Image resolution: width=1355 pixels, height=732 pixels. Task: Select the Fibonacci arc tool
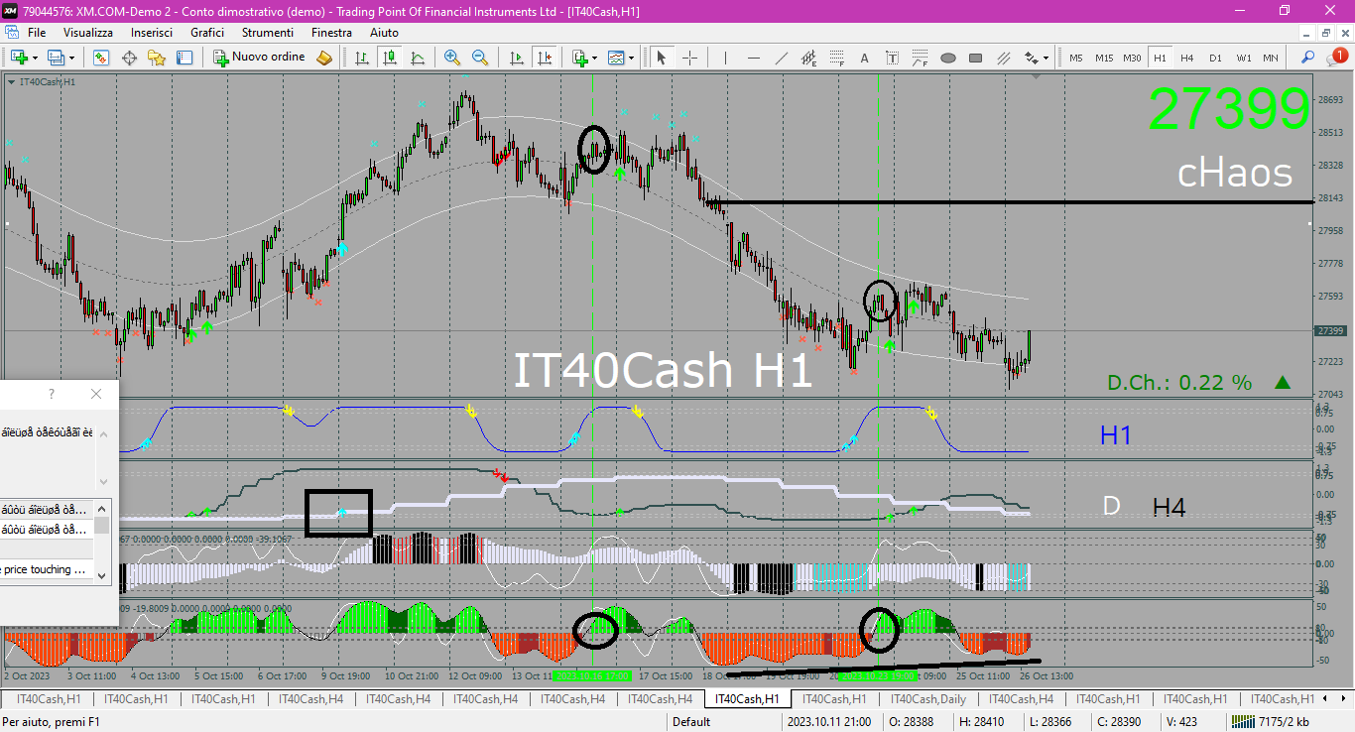click(x=921, y=58)
